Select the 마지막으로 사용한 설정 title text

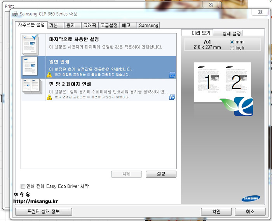point(74,39)
